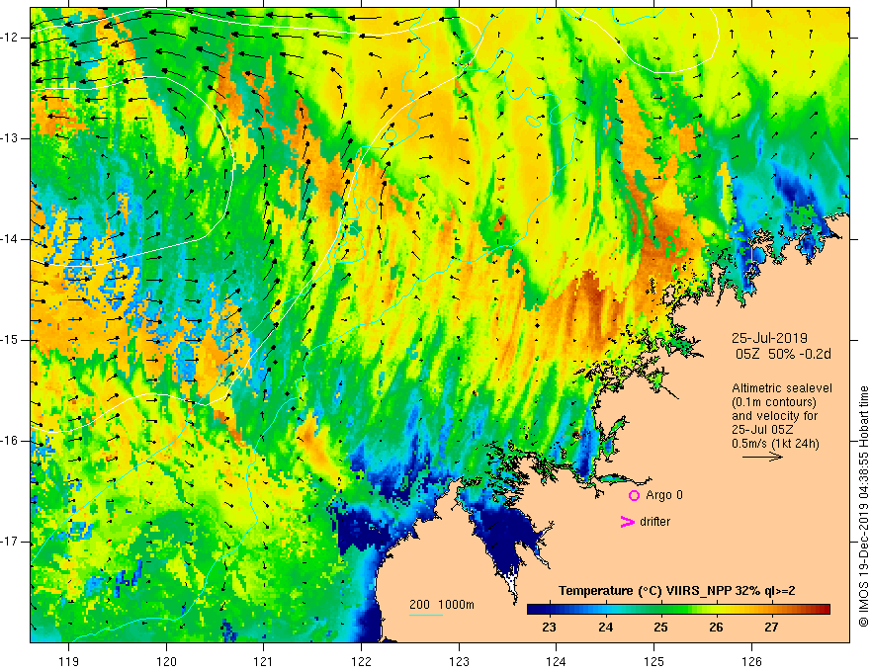Click the Temperature VIIRS_NPP title text
The width and height of the screenshot is (870, 672).
point(676,591)
